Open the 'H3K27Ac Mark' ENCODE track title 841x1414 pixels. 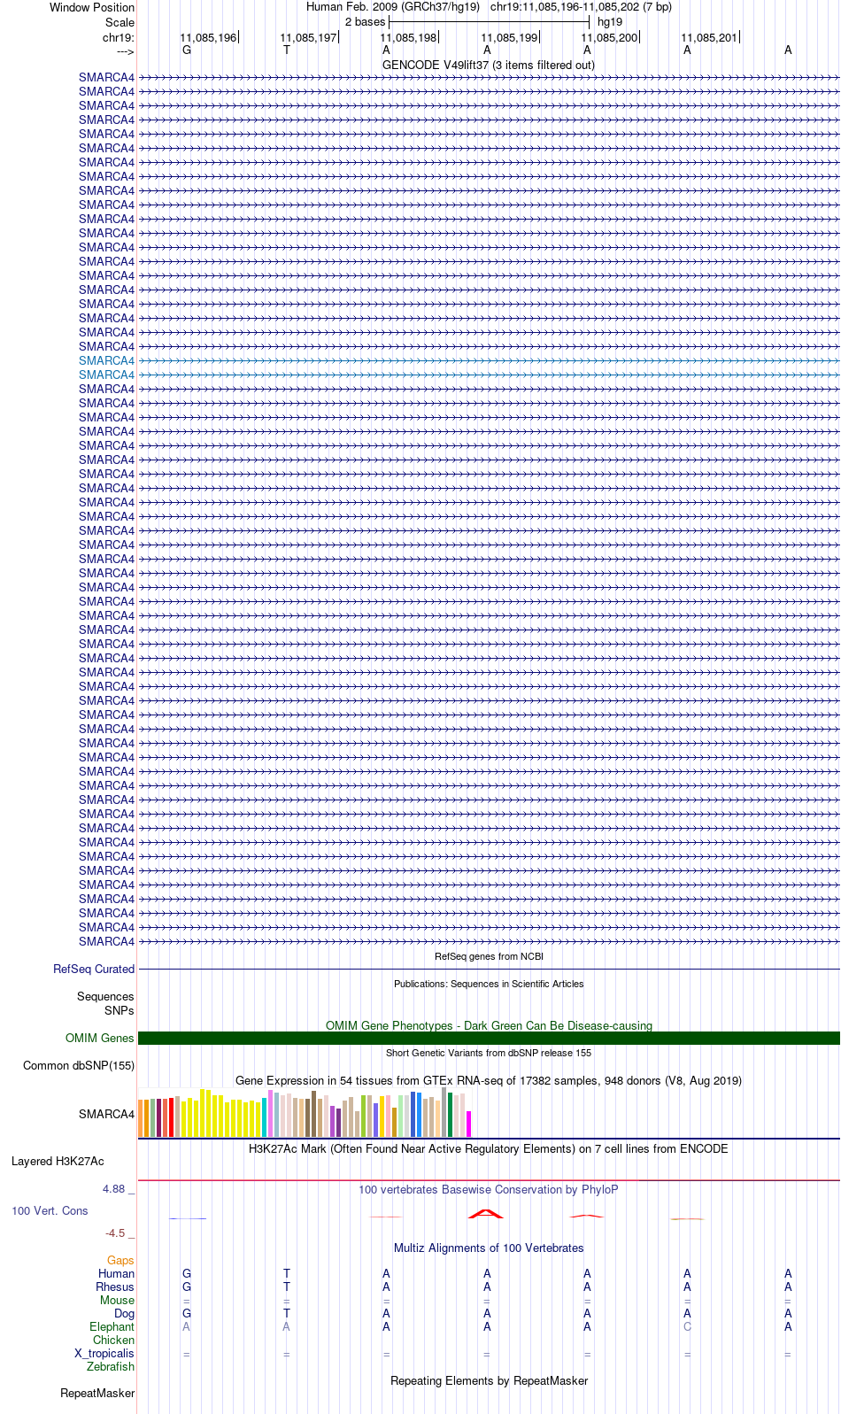[489, 1149]
